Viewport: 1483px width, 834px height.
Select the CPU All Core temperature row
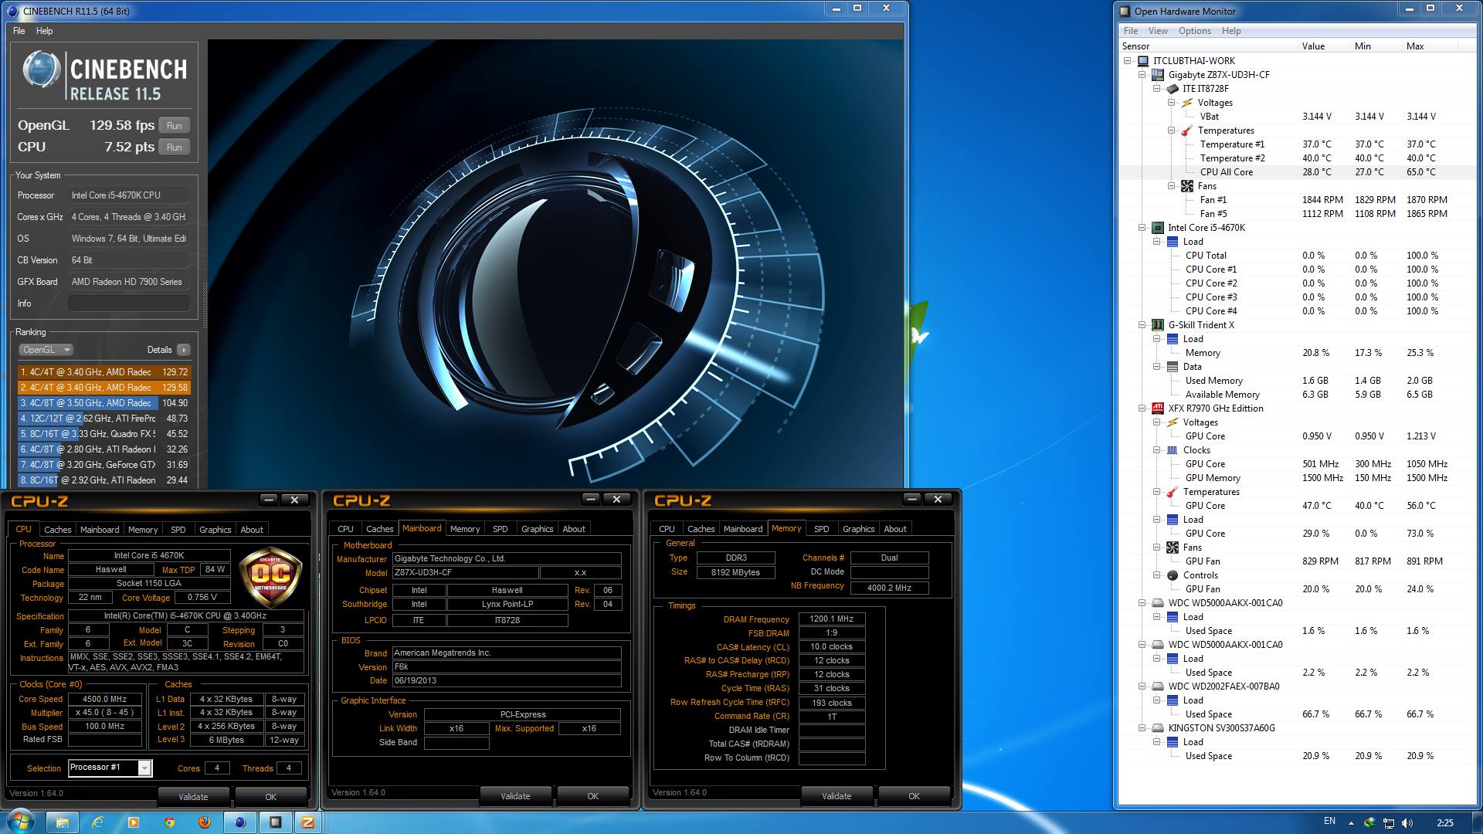point(1226,172)
